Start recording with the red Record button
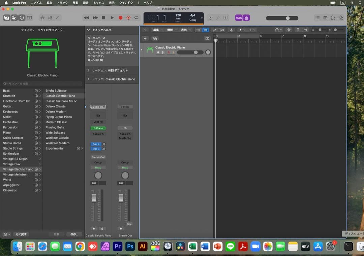This screenshot has width=364, height=256. tap(121, 18)
